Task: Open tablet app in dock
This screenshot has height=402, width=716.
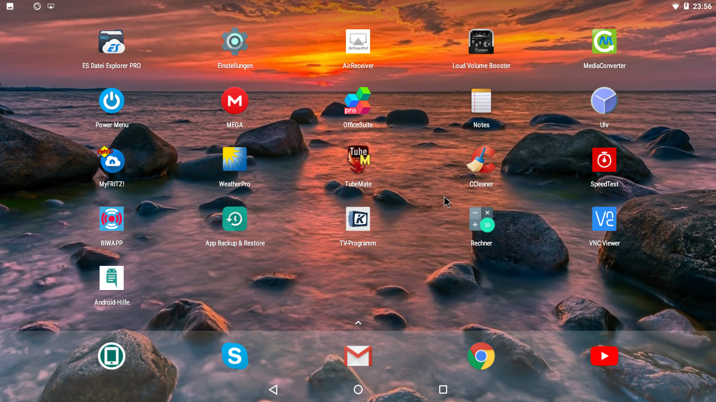Action: (112, 356)
